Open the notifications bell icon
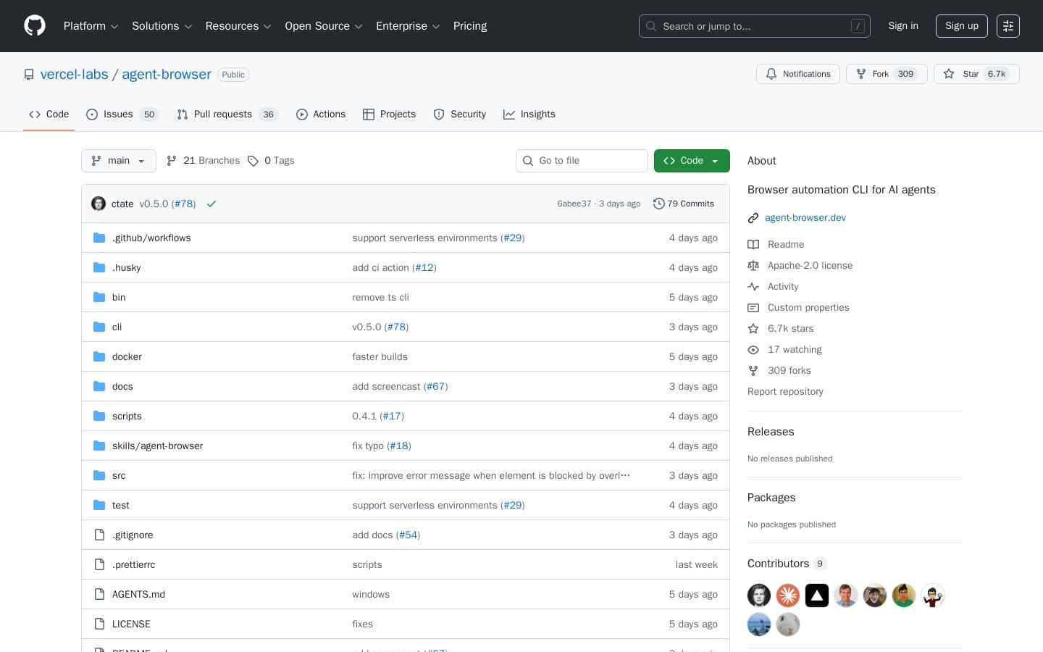 tap(772, 74)
